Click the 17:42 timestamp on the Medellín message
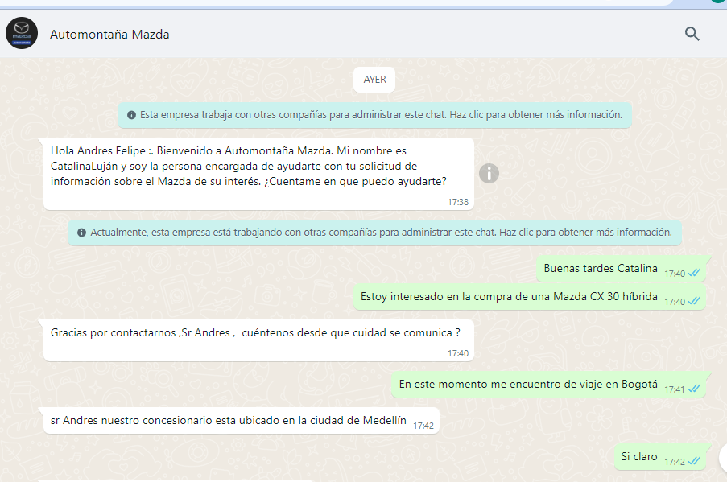 click(423, 426)
